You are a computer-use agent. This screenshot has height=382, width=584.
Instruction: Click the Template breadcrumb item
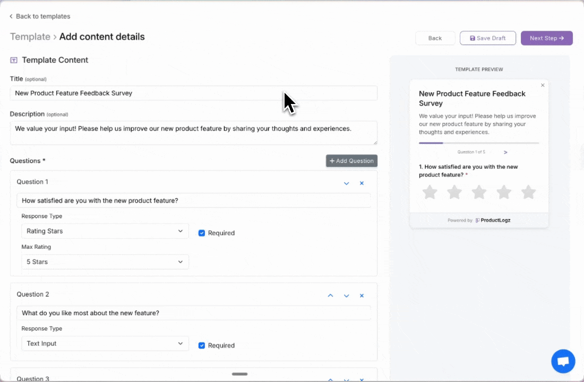[30, 37]
